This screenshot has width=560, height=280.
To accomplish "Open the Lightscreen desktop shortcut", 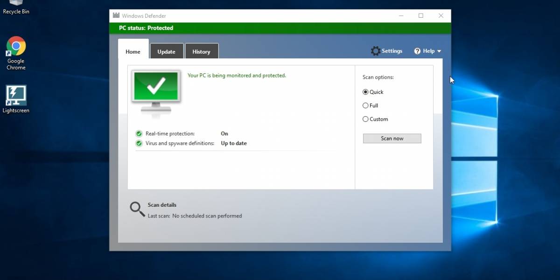I will coord(16,99).
